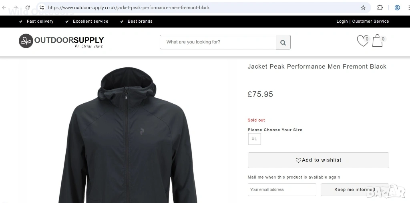410x203 pixels.
Task: Click the Outdoorsupply logo
Action: coord(61,41)
